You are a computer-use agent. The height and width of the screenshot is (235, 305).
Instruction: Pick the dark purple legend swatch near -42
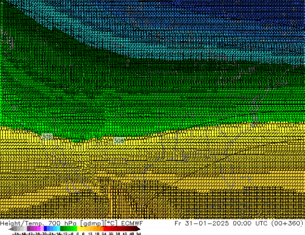[x=28, y=229]
